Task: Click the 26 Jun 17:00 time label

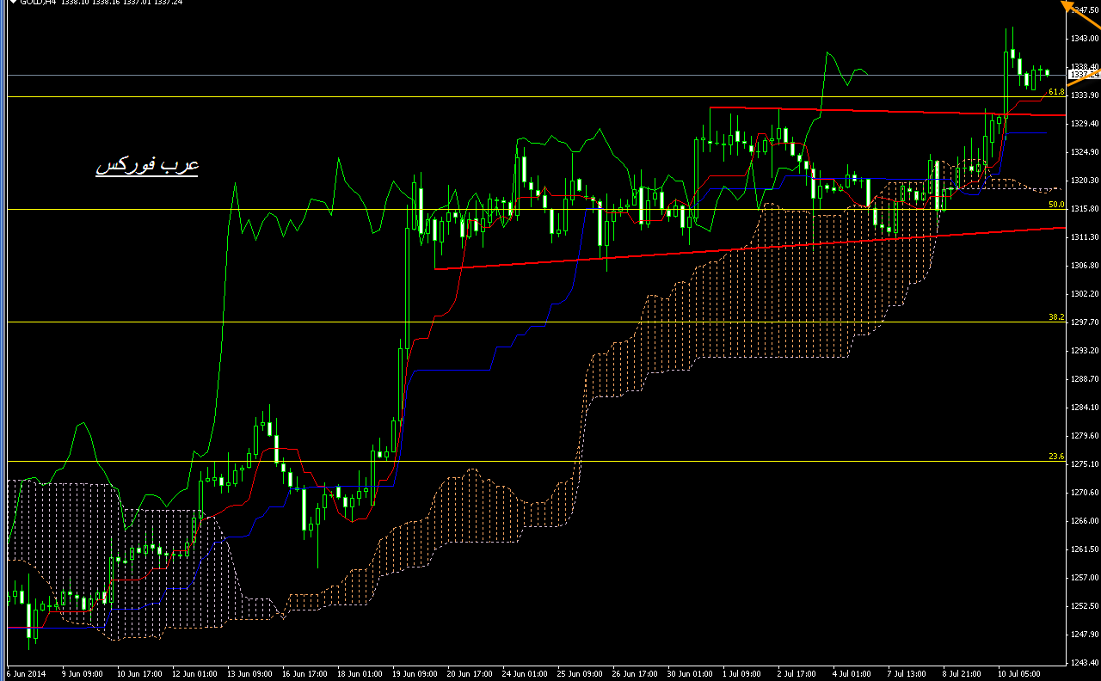Action: click(x=636, y=674)
